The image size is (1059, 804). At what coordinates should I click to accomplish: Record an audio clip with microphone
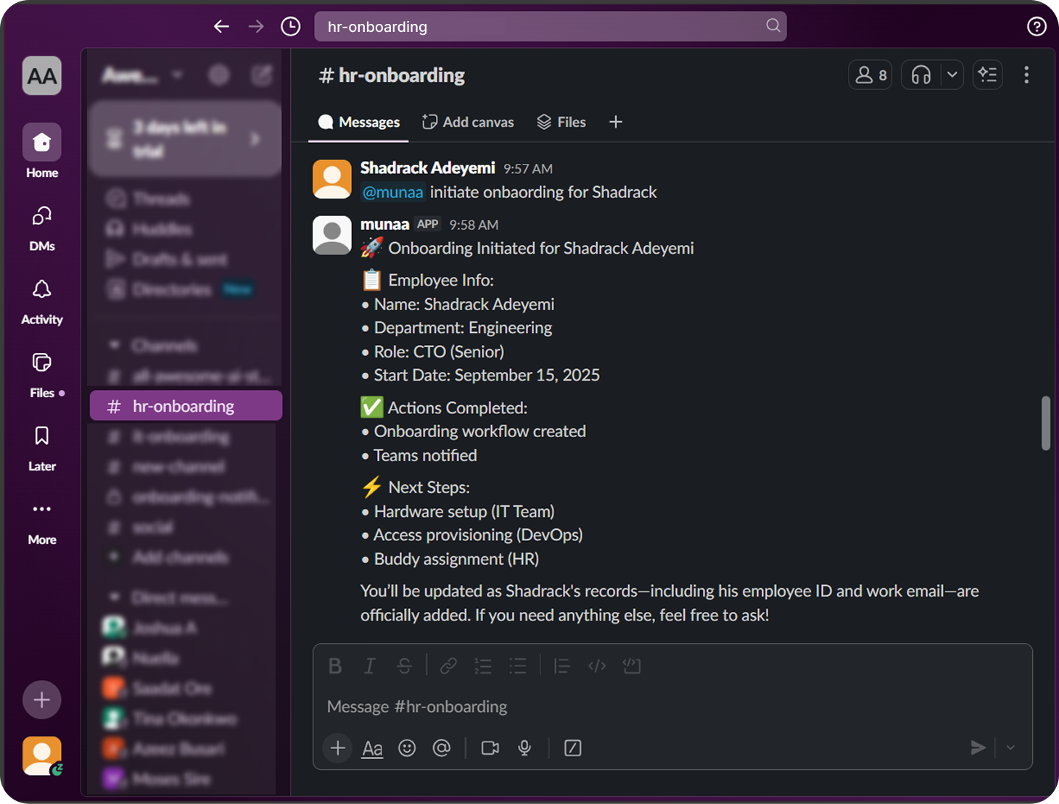(524, 748)
